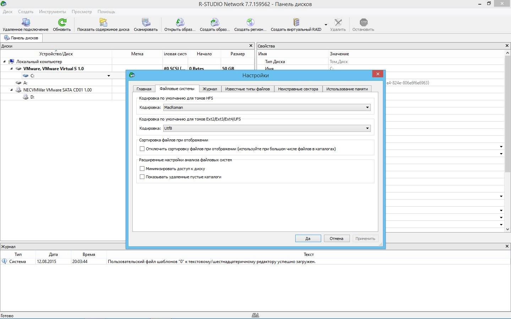Collapse the Локальный компьютер tree node
Screen dimensions: 511x319
pyautogui.click(x=4, y=62)
